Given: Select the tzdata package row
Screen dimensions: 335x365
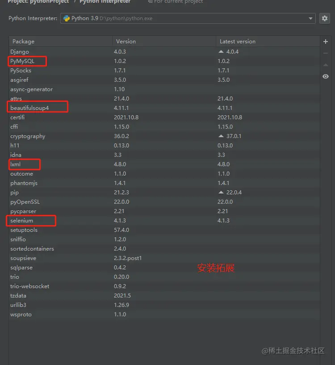Looking at the screenshot, I should (164, 296).
